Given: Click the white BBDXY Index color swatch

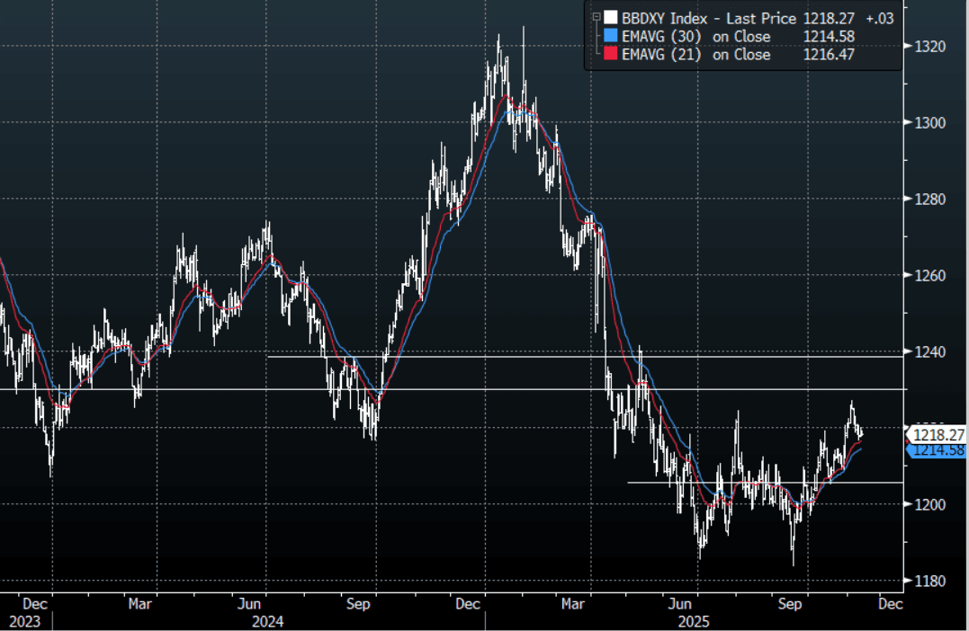Looking at the screenshot, I should click(x=611, y=17).
